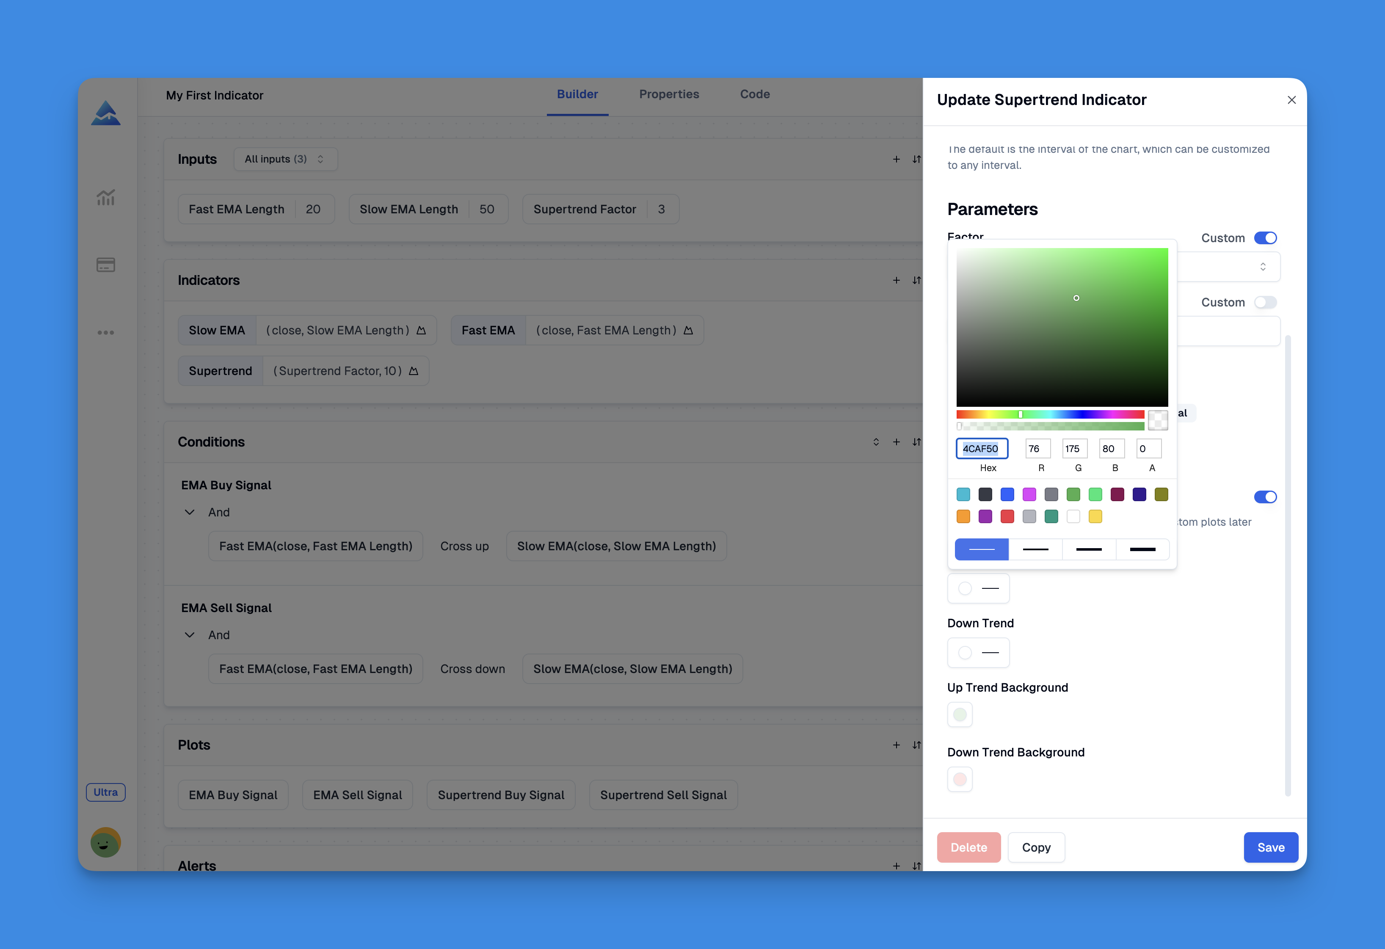1385x949 pixels.
Task: Click the alpha opacity slider
Action: [1050, 426]
